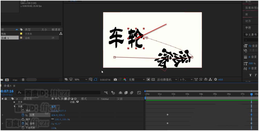Open the 50% magnification dropdown
This screenshot has height=131, width=259.
coord(81,80)
